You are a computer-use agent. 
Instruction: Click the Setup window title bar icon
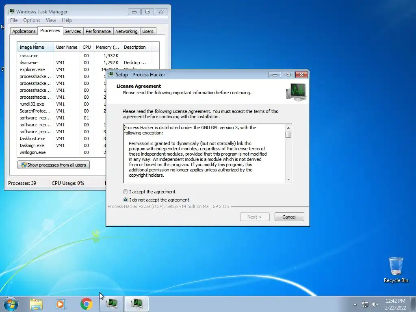tap(111, 75)
